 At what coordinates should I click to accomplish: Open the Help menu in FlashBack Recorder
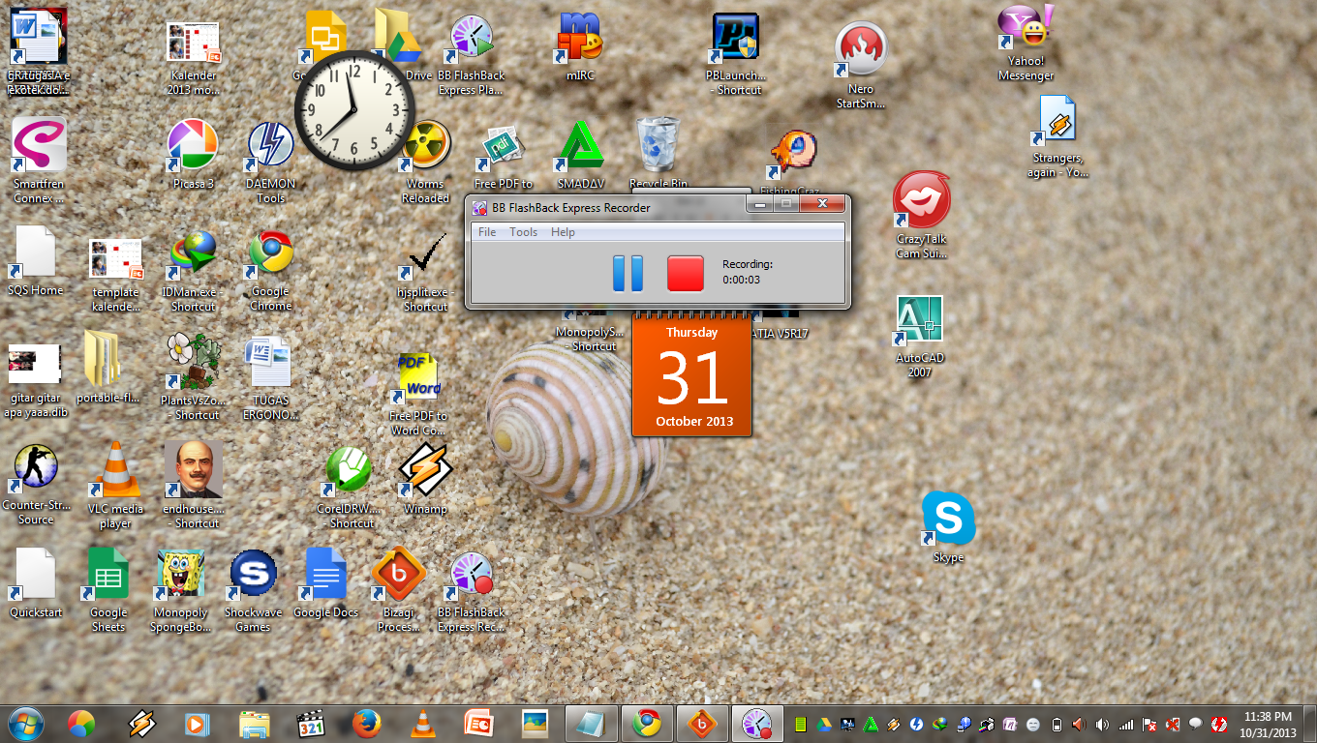[563, 232]
